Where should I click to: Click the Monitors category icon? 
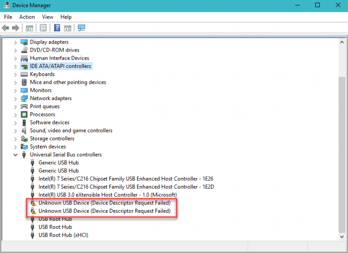coord(24,91)
